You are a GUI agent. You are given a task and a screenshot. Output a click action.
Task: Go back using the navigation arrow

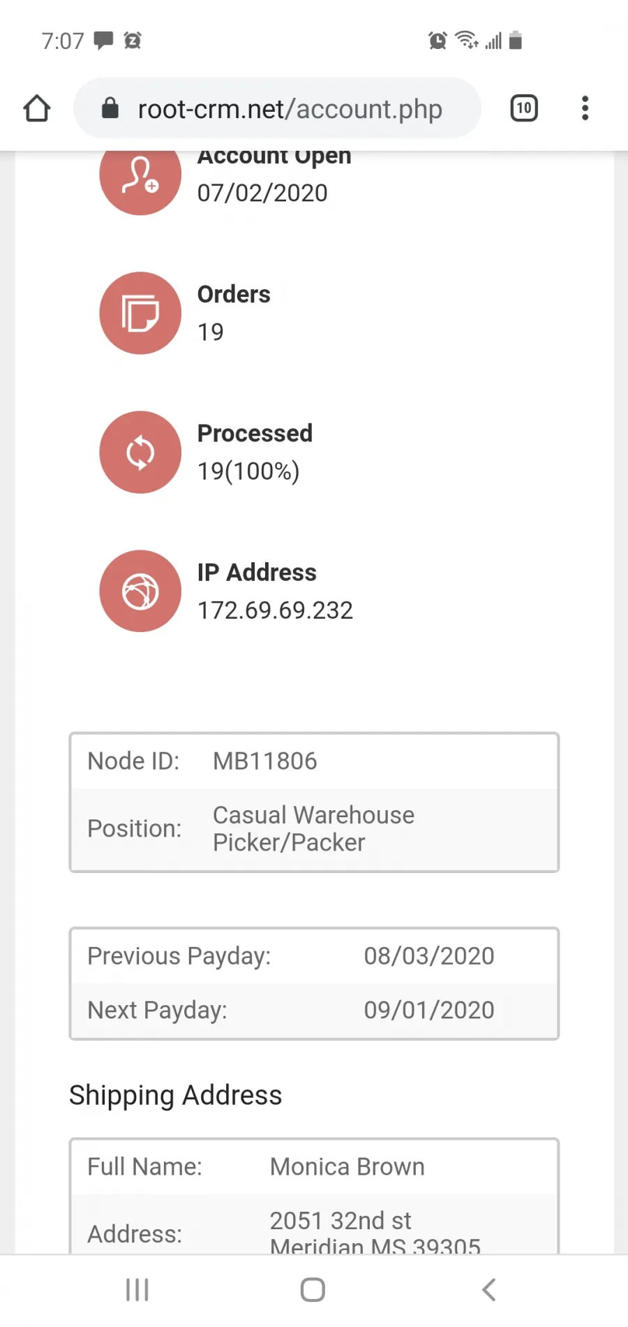(x=489, y=1290)
